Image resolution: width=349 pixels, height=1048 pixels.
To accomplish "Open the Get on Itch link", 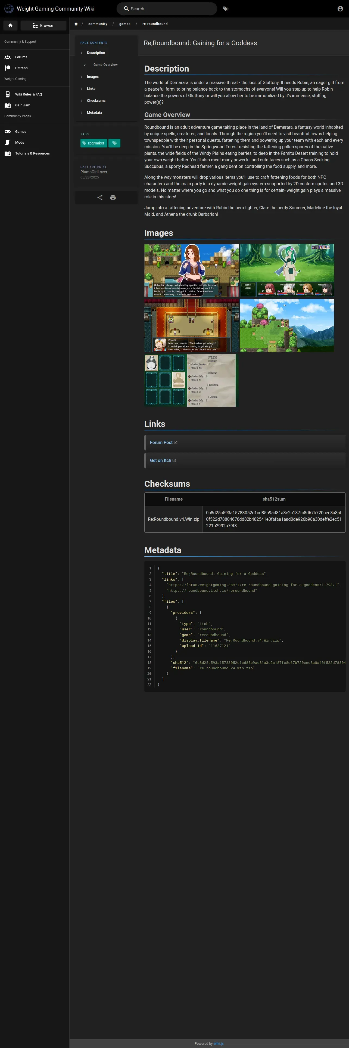I will [160, 461].
